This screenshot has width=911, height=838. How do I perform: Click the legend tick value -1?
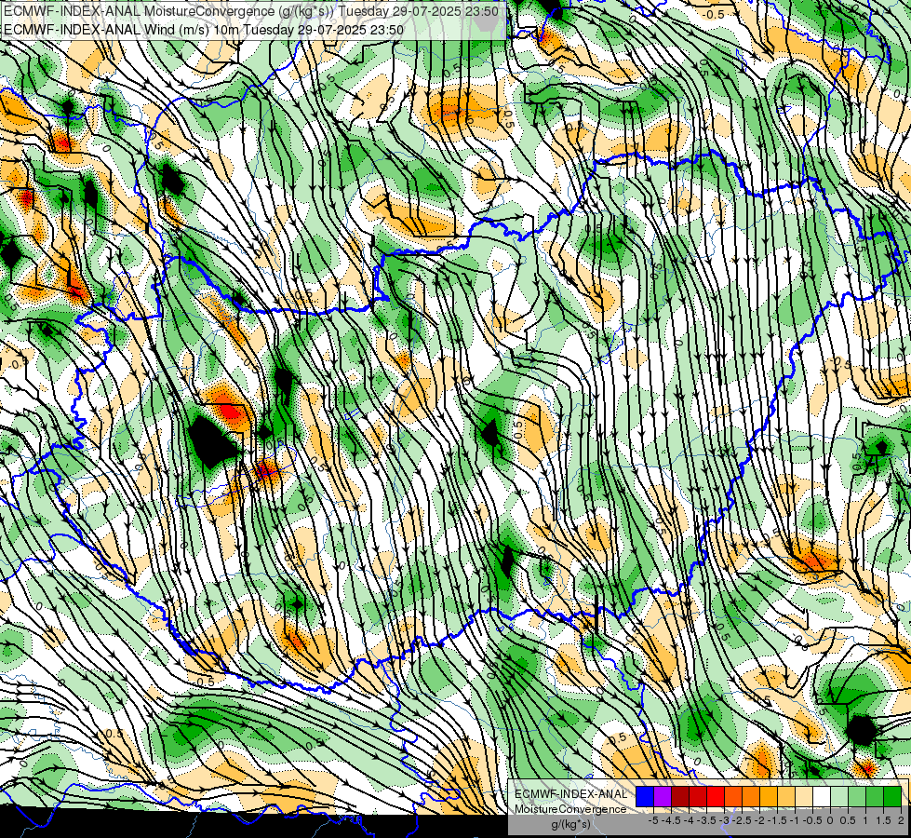coord(795,820)
